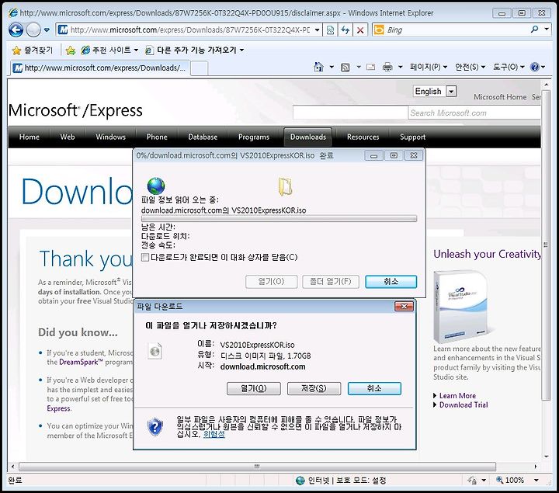Click the Print icon in command bar
The width and height of the screenshot is (559, 493).
point(387,67)
